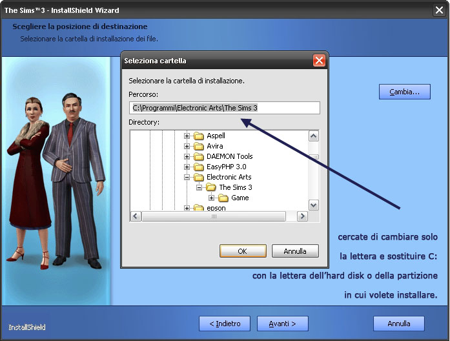
Task: Click the directory list scroll-up arrow
Action: (314, 136)
